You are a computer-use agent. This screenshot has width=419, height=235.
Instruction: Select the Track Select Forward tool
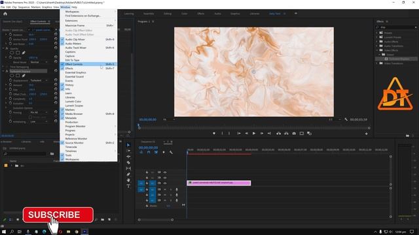(x=128, y=151)
